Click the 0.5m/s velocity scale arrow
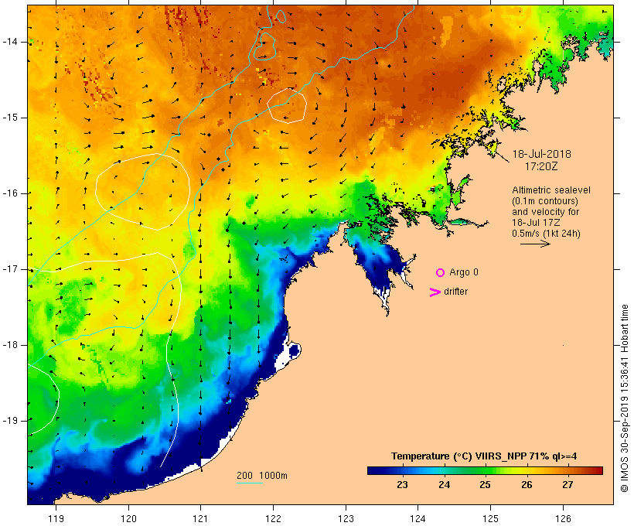634x526 pixels. click(535, 244)
